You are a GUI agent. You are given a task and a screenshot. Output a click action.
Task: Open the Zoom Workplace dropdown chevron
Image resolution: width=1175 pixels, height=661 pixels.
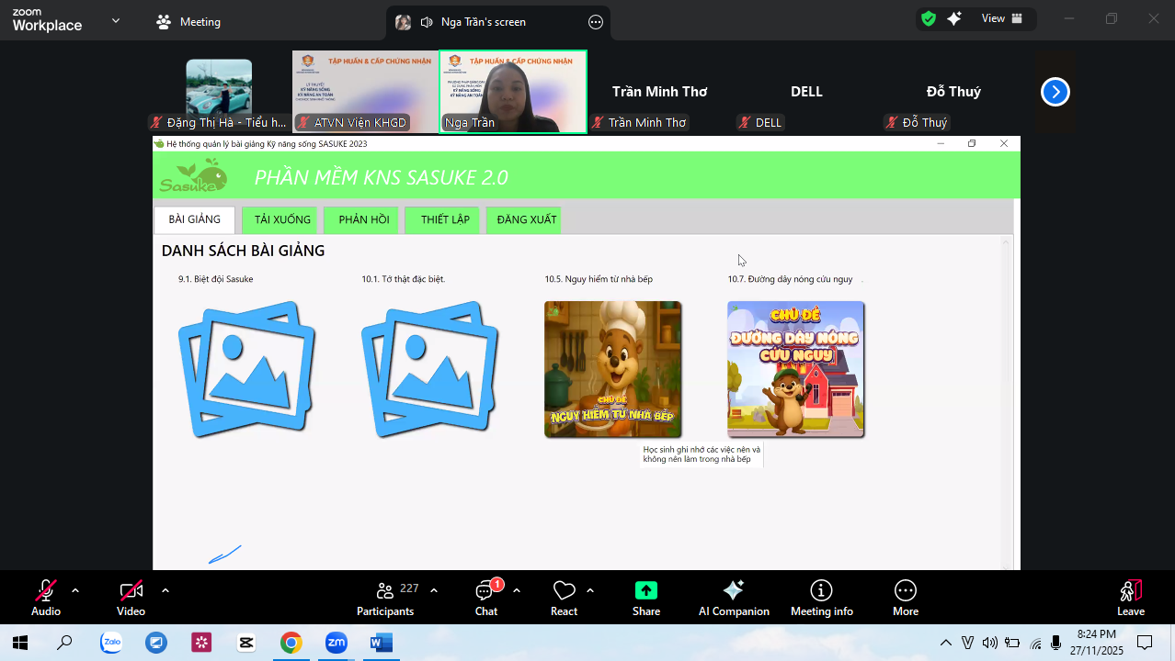click(116, 20)
